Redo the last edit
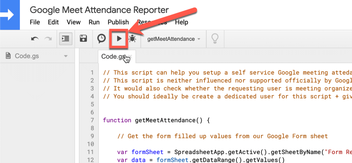The width and height of the screenshot is (352, 163). [48, 39]
